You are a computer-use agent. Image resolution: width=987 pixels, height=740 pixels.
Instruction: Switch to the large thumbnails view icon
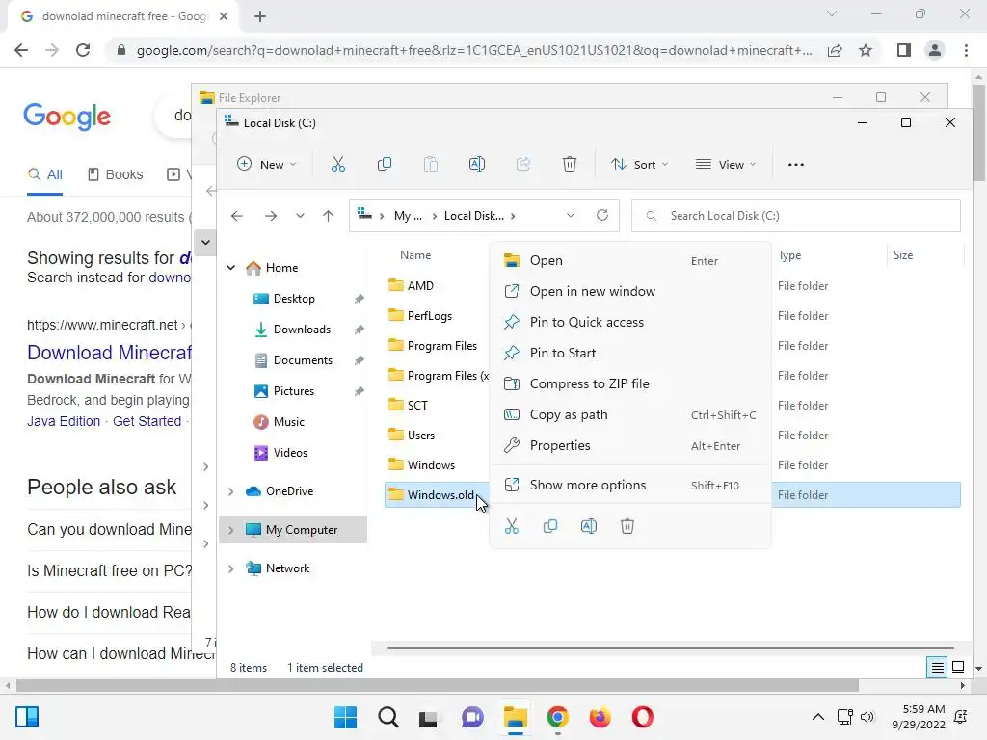tap(958, 667)
